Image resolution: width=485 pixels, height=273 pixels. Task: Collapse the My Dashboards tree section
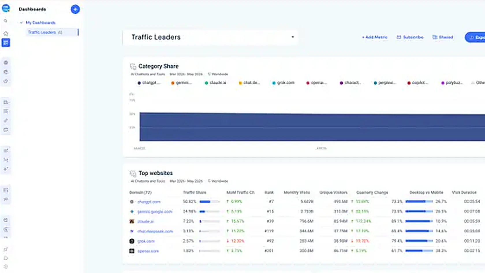tap(21, 23)
